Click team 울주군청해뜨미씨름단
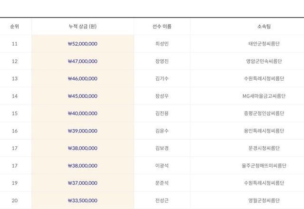This screenshot has width=304, height=209. pos(264,166)
